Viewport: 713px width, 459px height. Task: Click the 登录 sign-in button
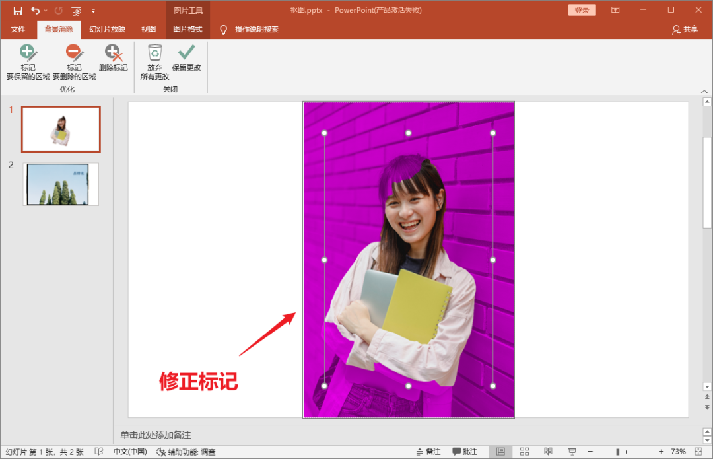(x=582, y=10)
